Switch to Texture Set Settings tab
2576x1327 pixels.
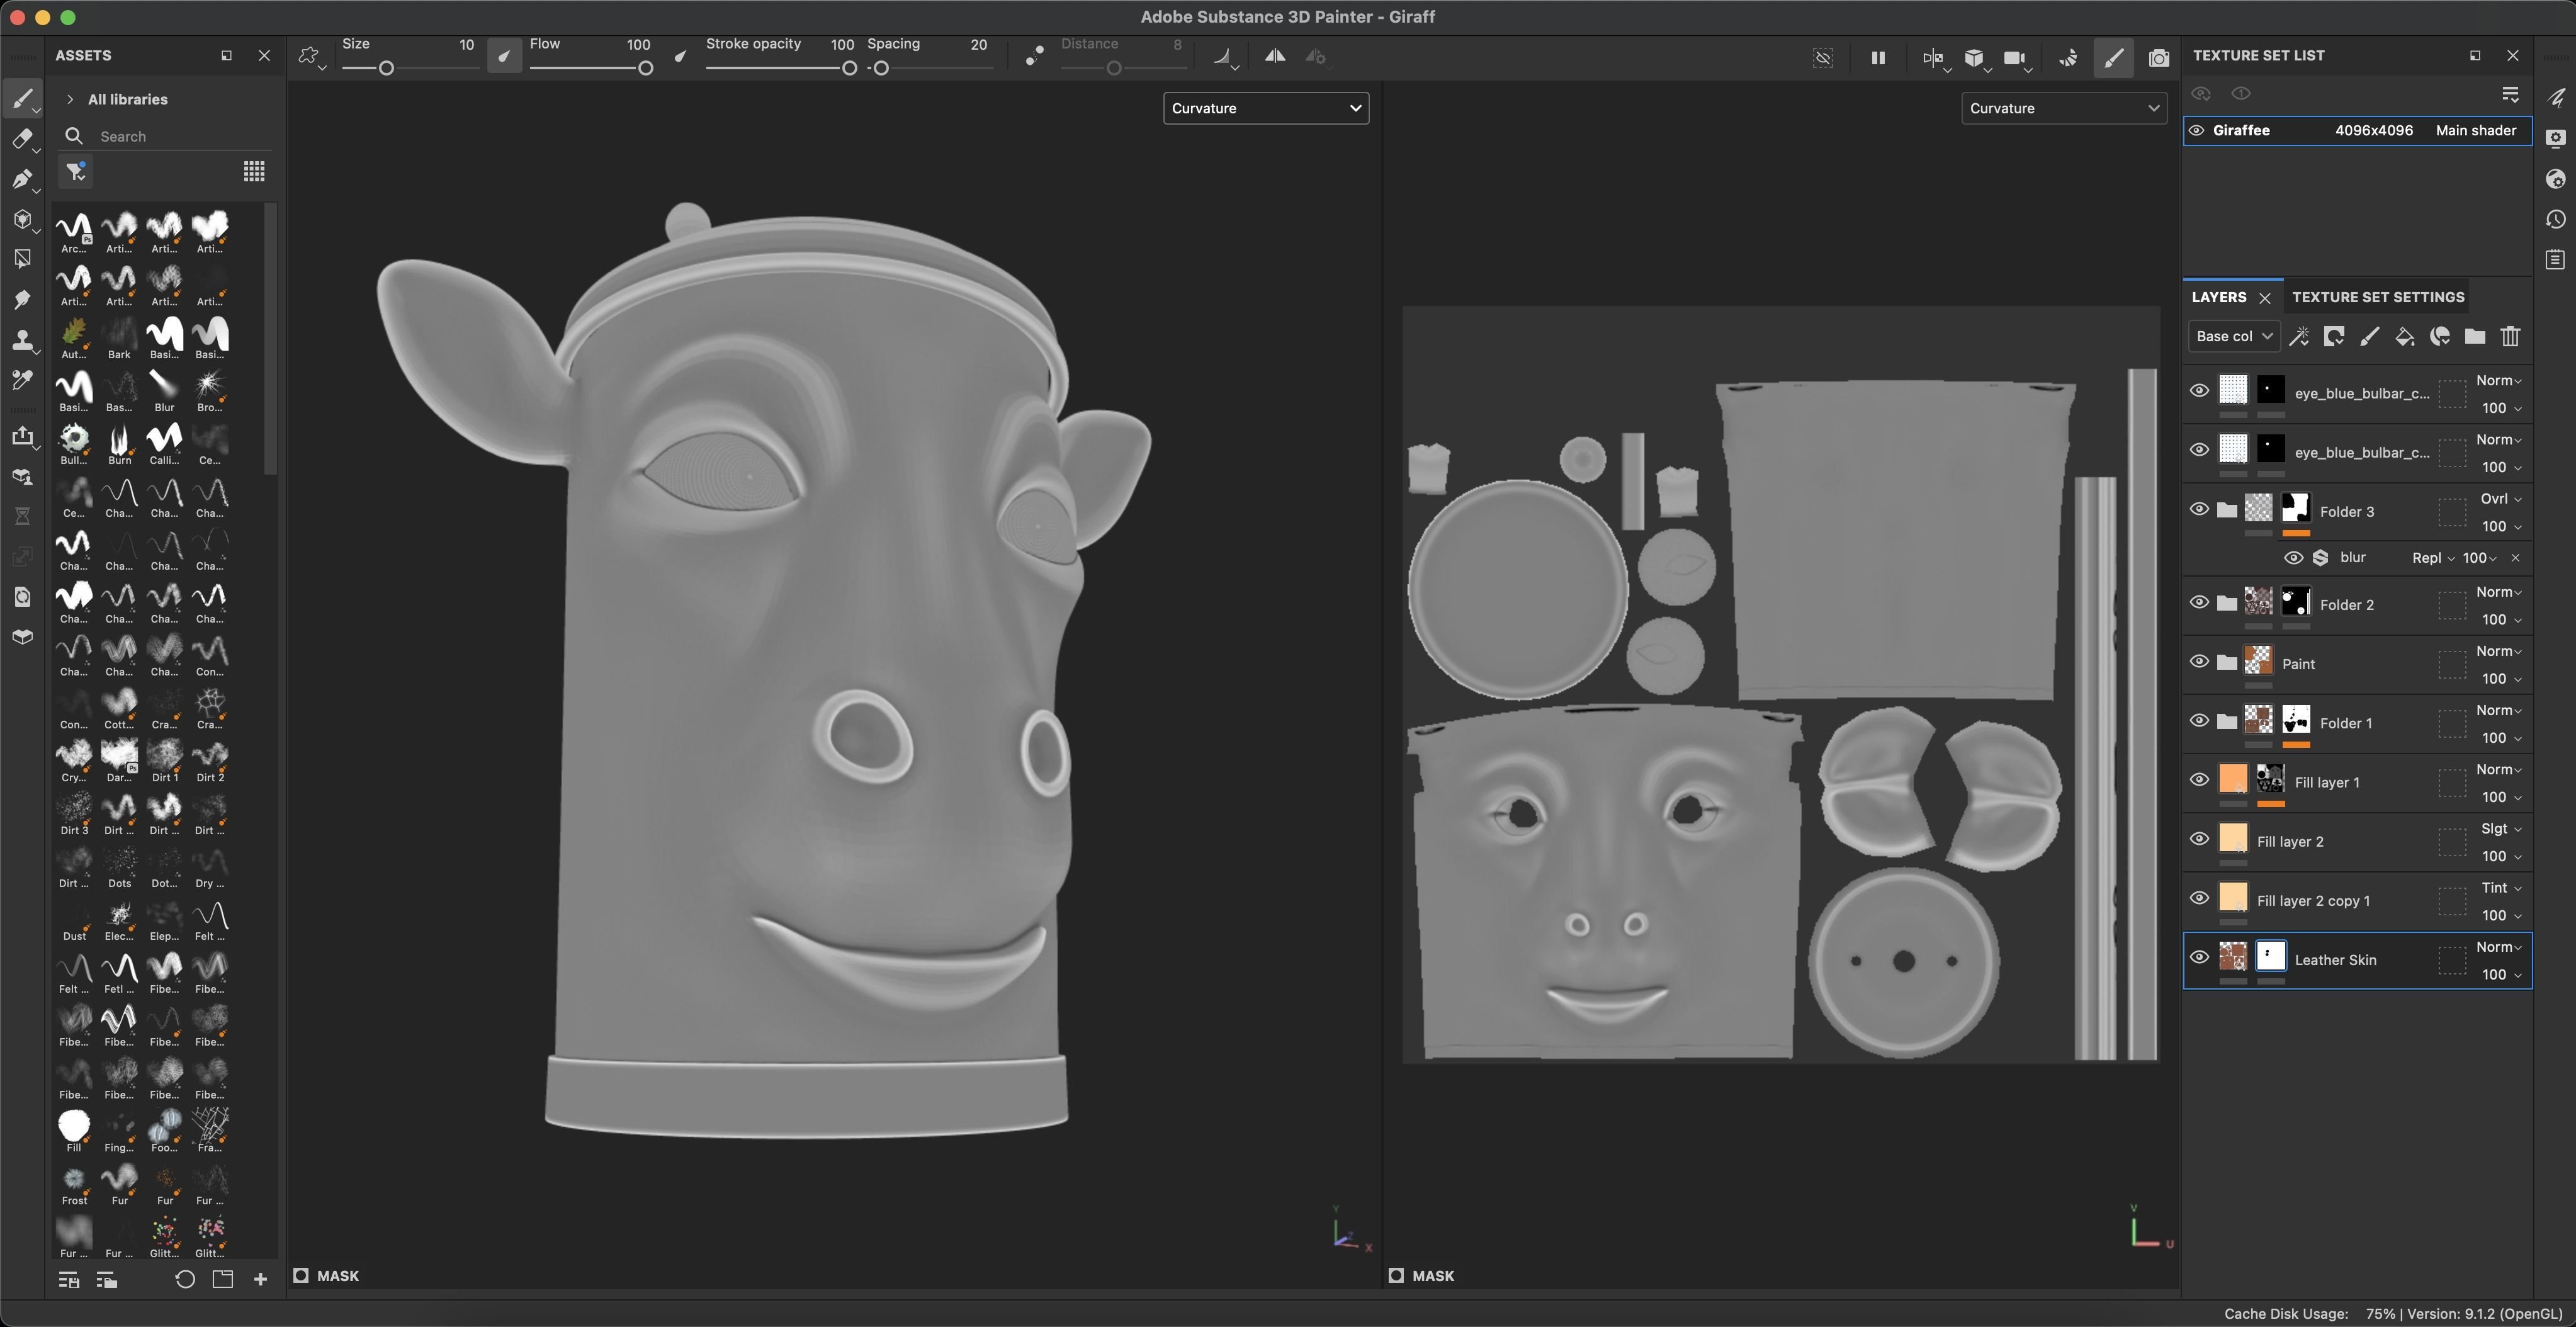[2377, 297]
